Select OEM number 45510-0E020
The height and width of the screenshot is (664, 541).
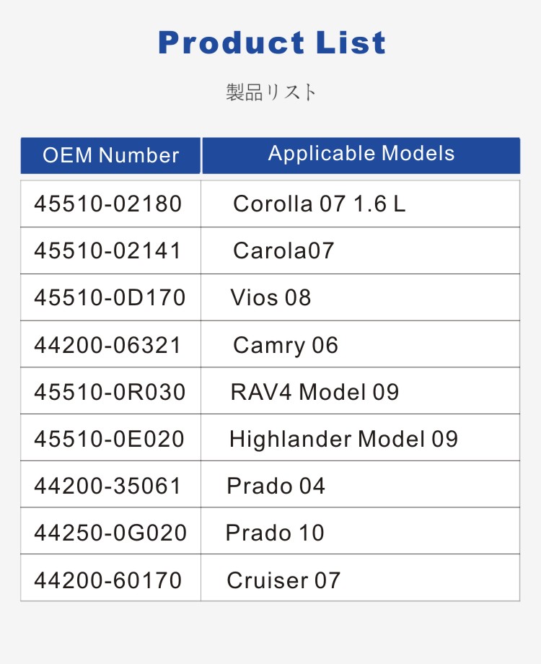tap(110, 439)
